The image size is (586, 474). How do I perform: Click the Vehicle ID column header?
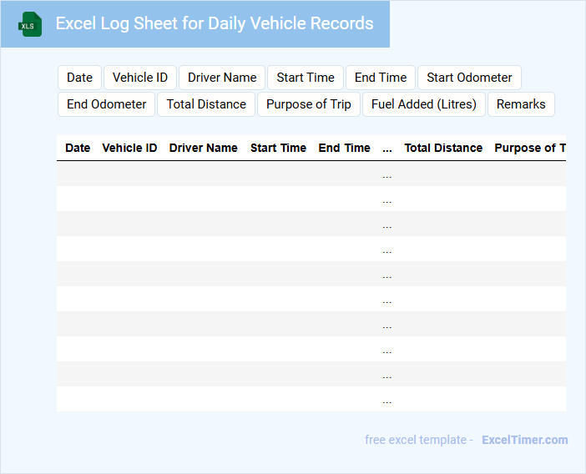click(x=129, y=148)
